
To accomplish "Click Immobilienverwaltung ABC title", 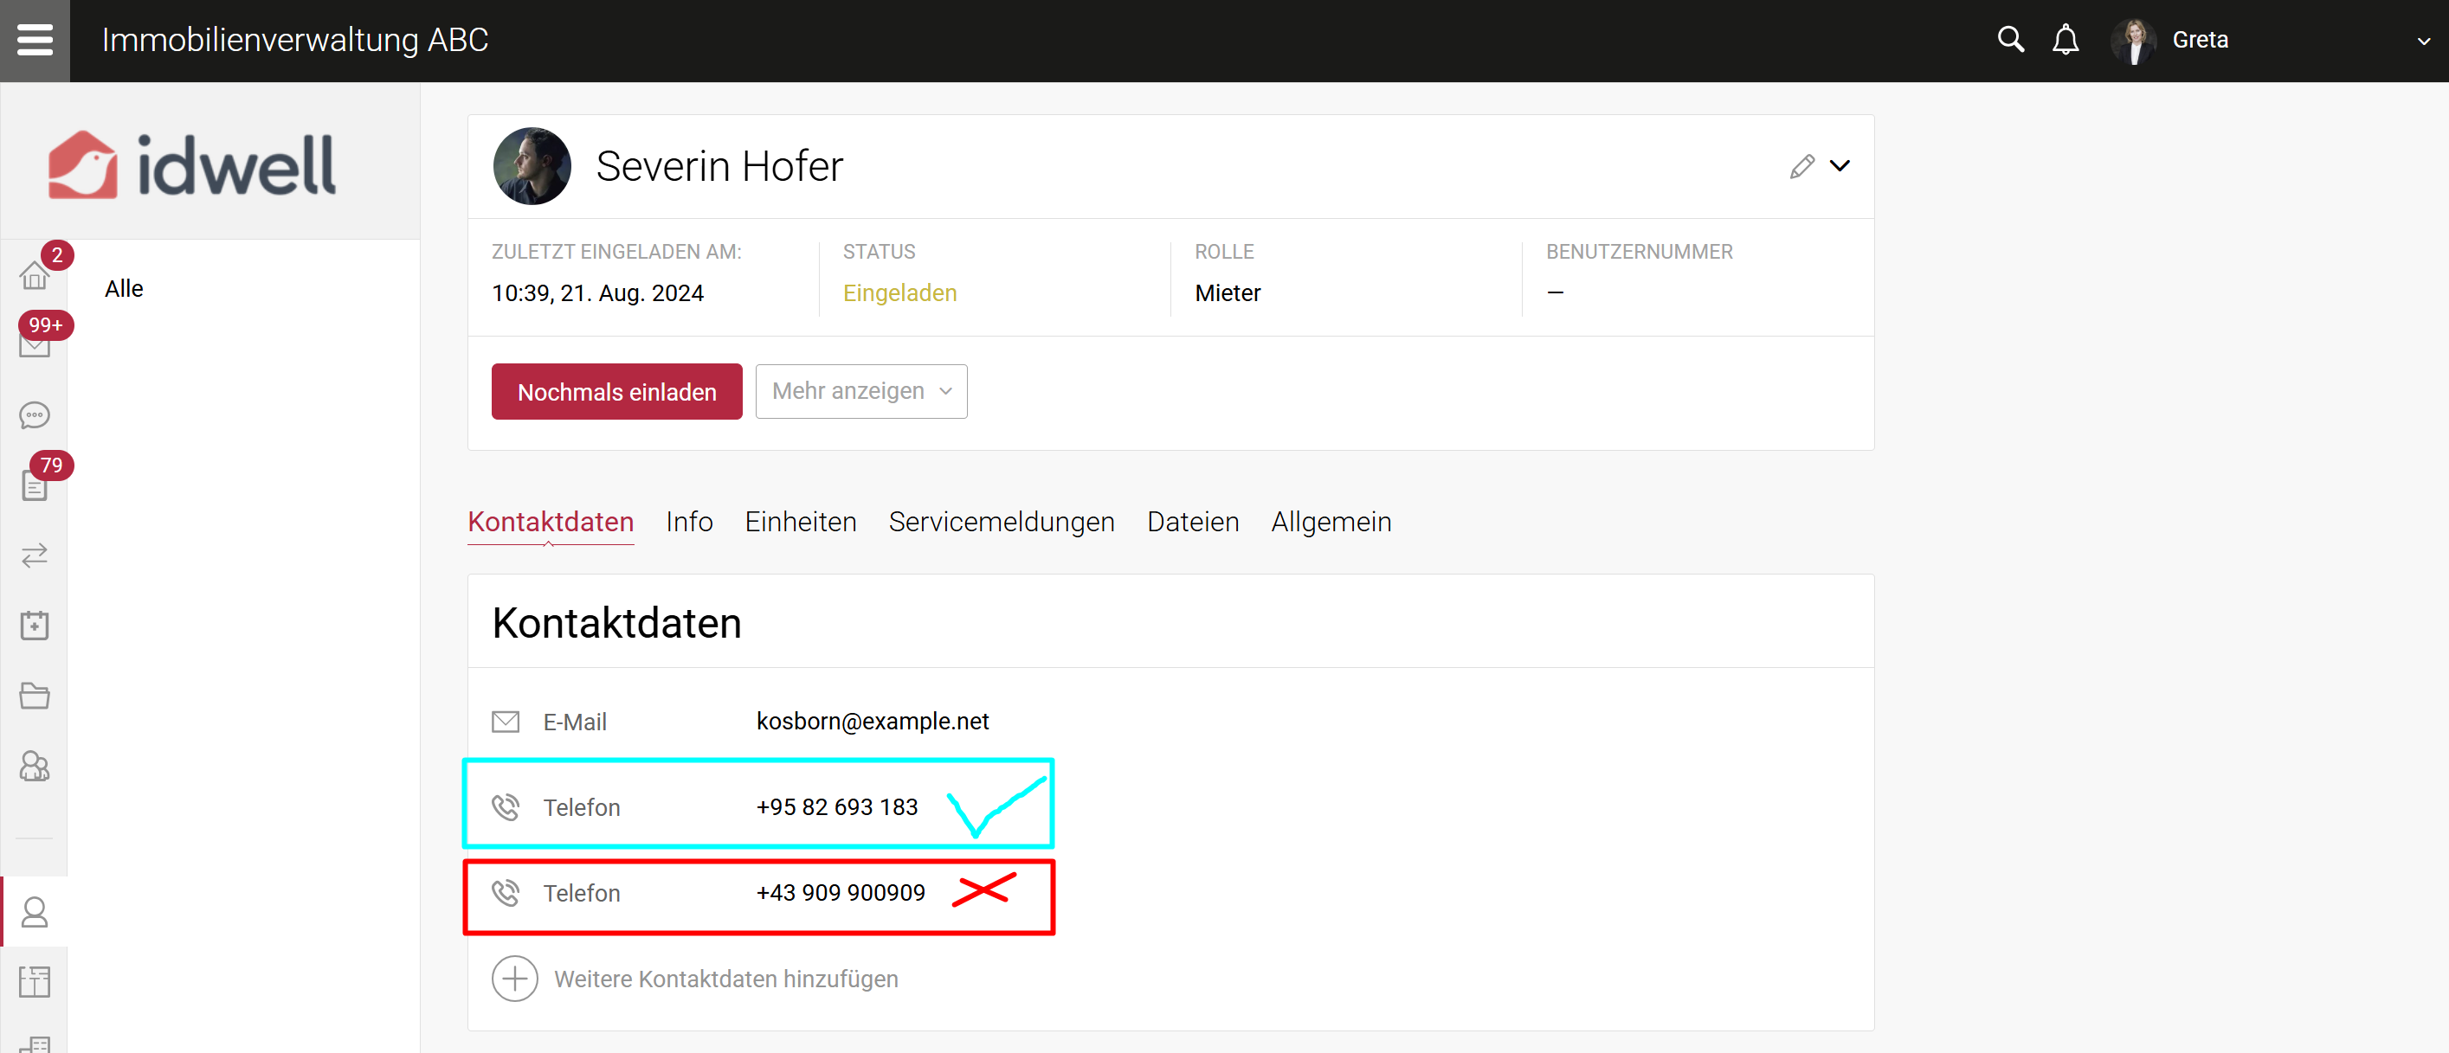I will (294, 40).
